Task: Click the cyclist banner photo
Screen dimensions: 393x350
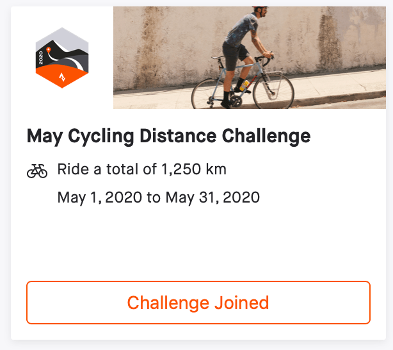Action: pos(250,58)
